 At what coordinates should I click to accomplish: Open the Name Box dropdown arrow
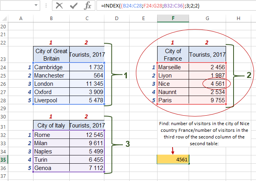click(36, 6)
